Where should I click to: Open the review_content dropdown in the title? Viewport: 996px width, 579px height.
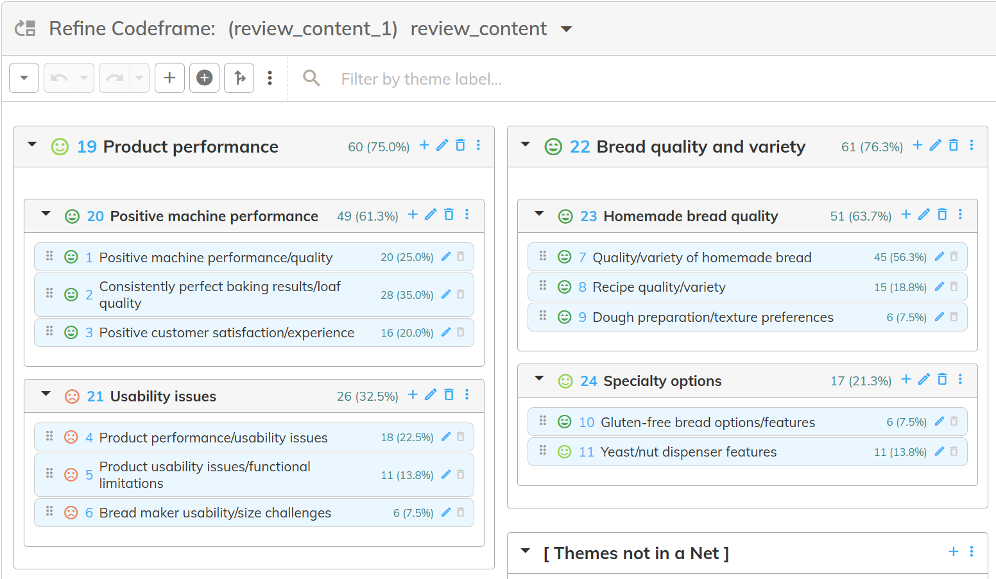[566, 29]
